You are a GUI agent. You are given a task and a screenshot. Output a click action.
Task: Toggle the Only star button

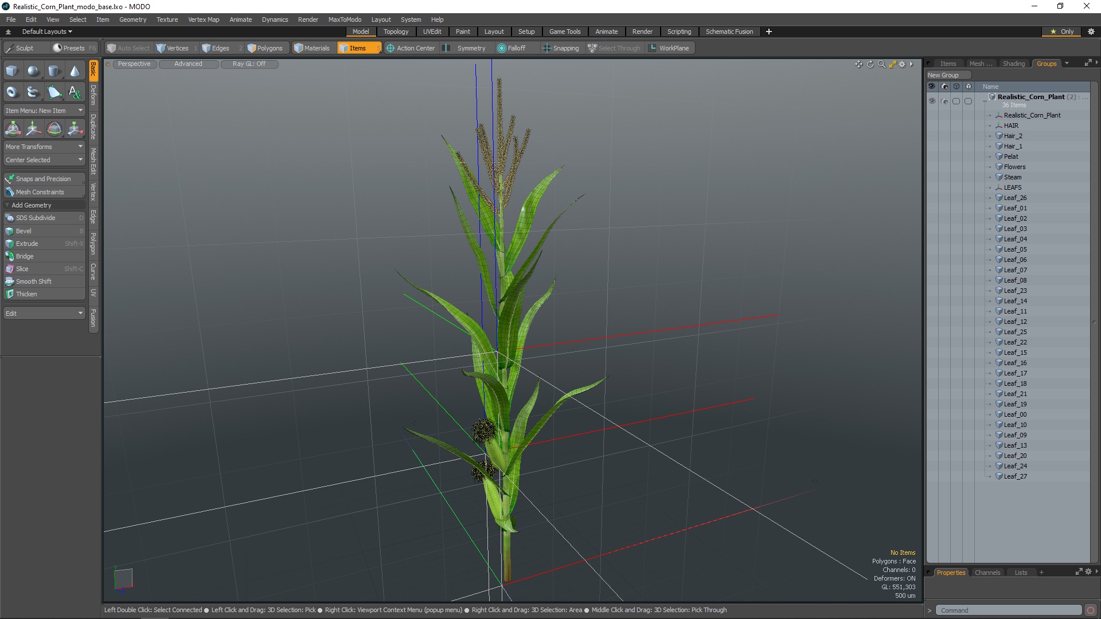1062,32
